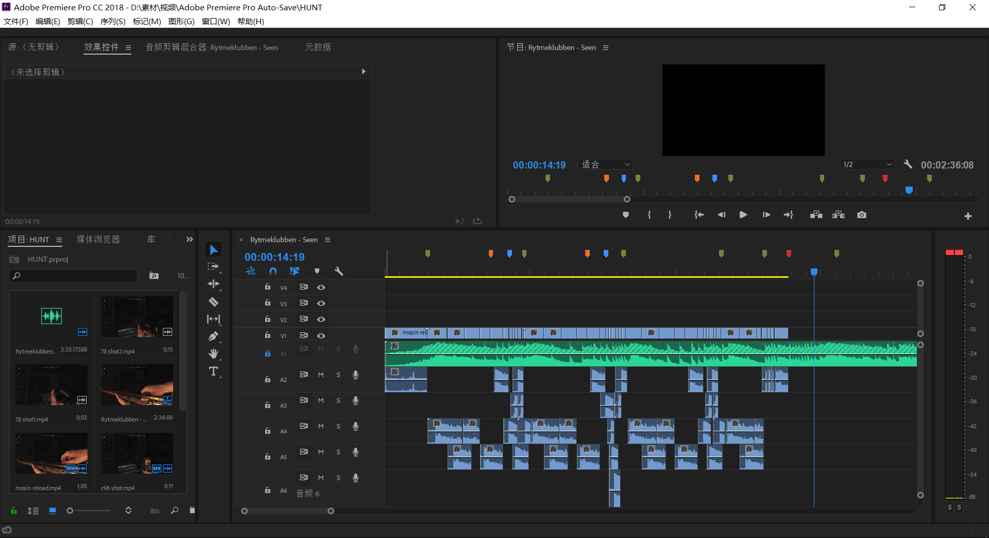The width and height of the screenshot is (989, 538).
Task: Switch to 元数据 tab
Action: point(318,47)
